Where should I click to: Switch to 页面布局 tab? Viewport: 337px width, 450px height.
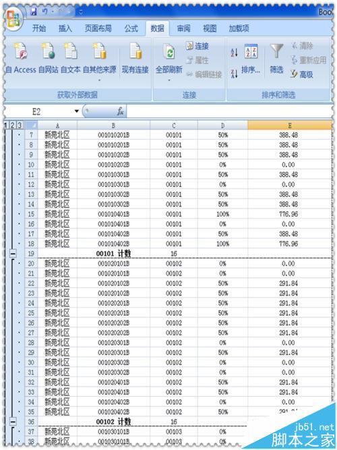tap(98, 28)
